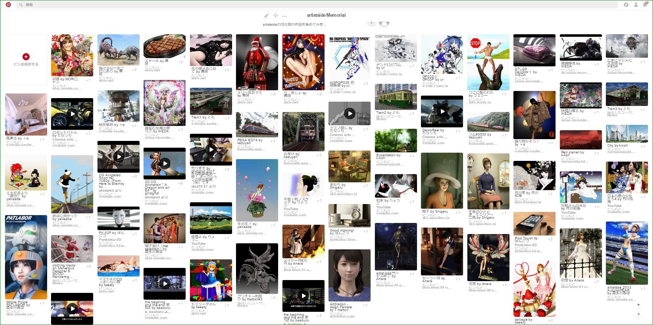Image resolution: width=653 pixels, height=325 pixels.
Task: Open the Santa samurai armor pin image
Action: pos(257,62)
